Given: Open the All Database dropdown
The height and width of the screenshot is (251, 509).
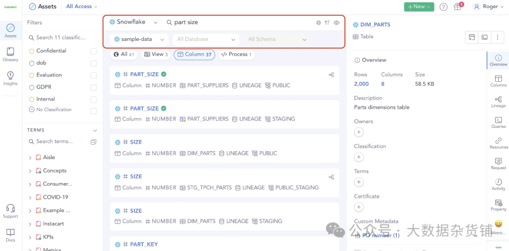Looking at the screenshot, I should tap(206, 39).
